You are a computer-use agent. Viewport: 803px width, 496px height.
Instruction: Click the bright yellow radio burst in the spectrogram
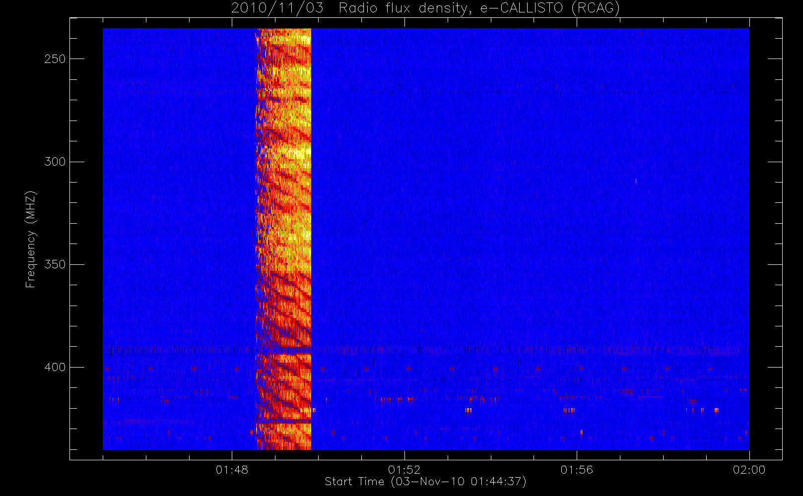point(283,239)
